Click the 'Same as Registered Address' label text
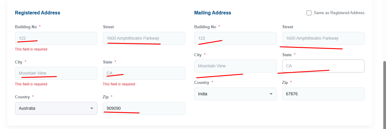This screenshot has height=129, width=386. pyautogui.click(x=339, y=13)
